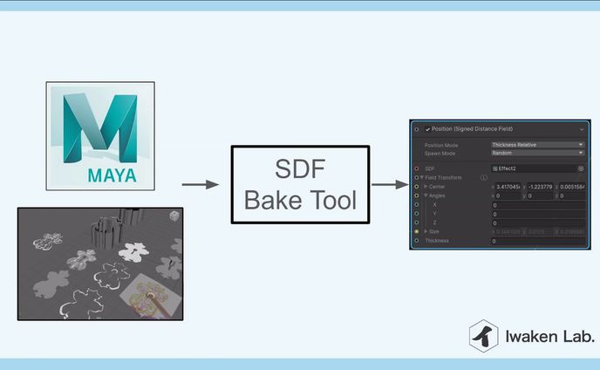This screenshot has height=370, width=600.
Task: Click the disabled Size x value field
Action: pos(508,232)
